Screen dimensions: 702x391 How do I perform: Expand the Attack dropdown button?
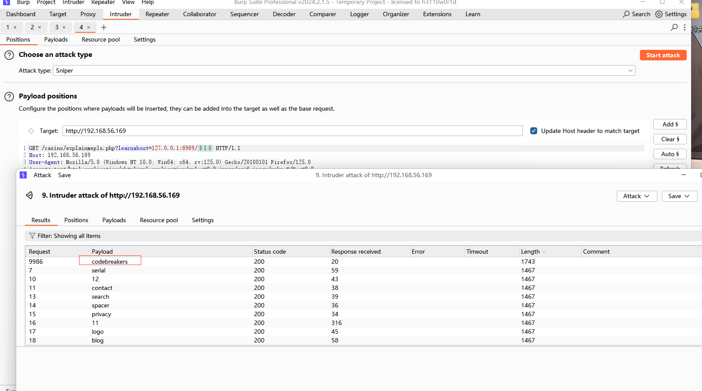pyautogui.click(x=637, y=196)
